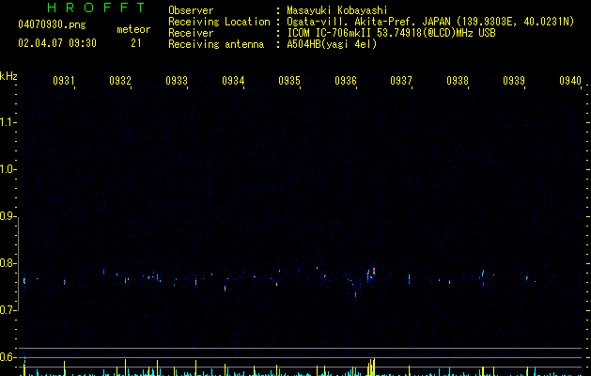The height and width of the screenshot is (376, 591).
Task: Click the HROFFT title text
Action: click(x=96, y=8)
